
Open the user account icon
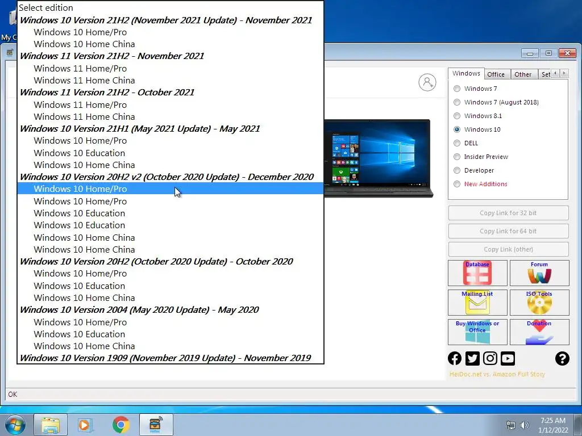[427, 82]
